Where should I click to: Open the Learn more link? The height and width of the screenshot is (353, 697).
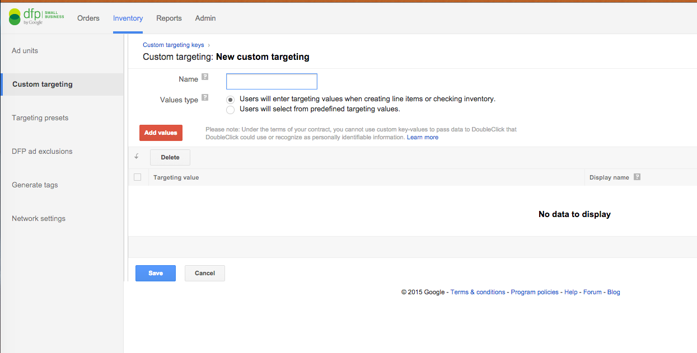click(423, 137)
